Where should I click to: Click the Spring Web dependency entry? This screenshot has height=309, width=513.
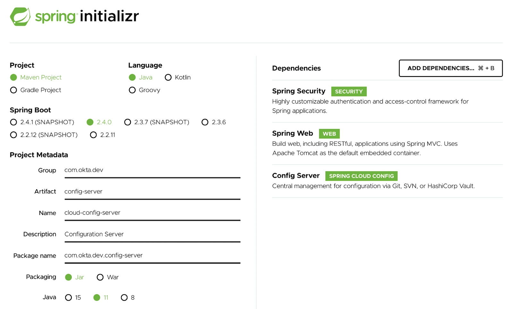click(292, 133)
